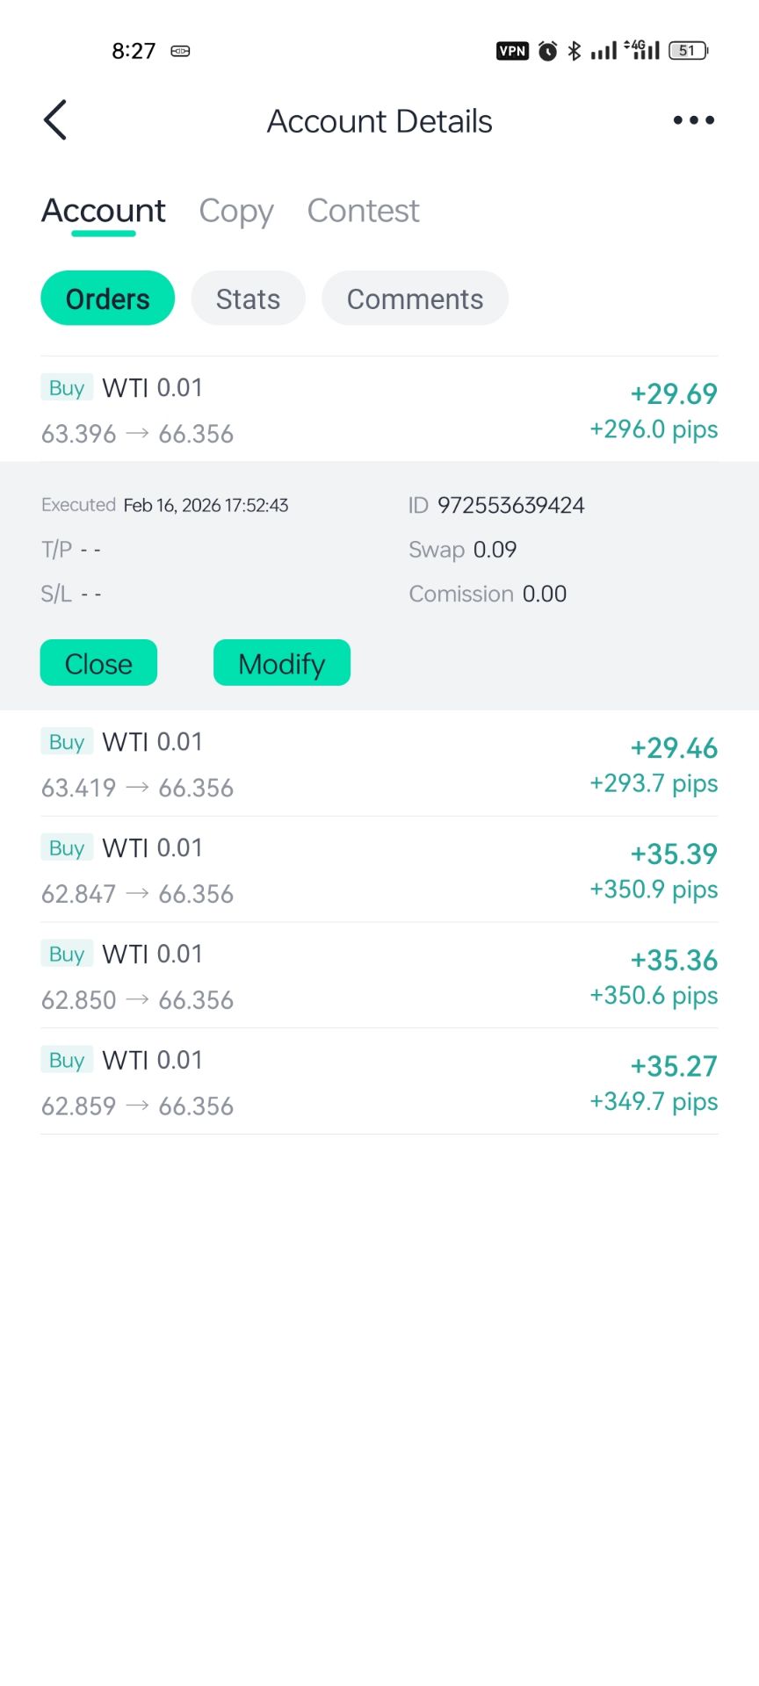Viewport: 759px width, 1686px height.
Task: Expand the WTI order opened at 62.847
Action: click(x=379, y=870)
